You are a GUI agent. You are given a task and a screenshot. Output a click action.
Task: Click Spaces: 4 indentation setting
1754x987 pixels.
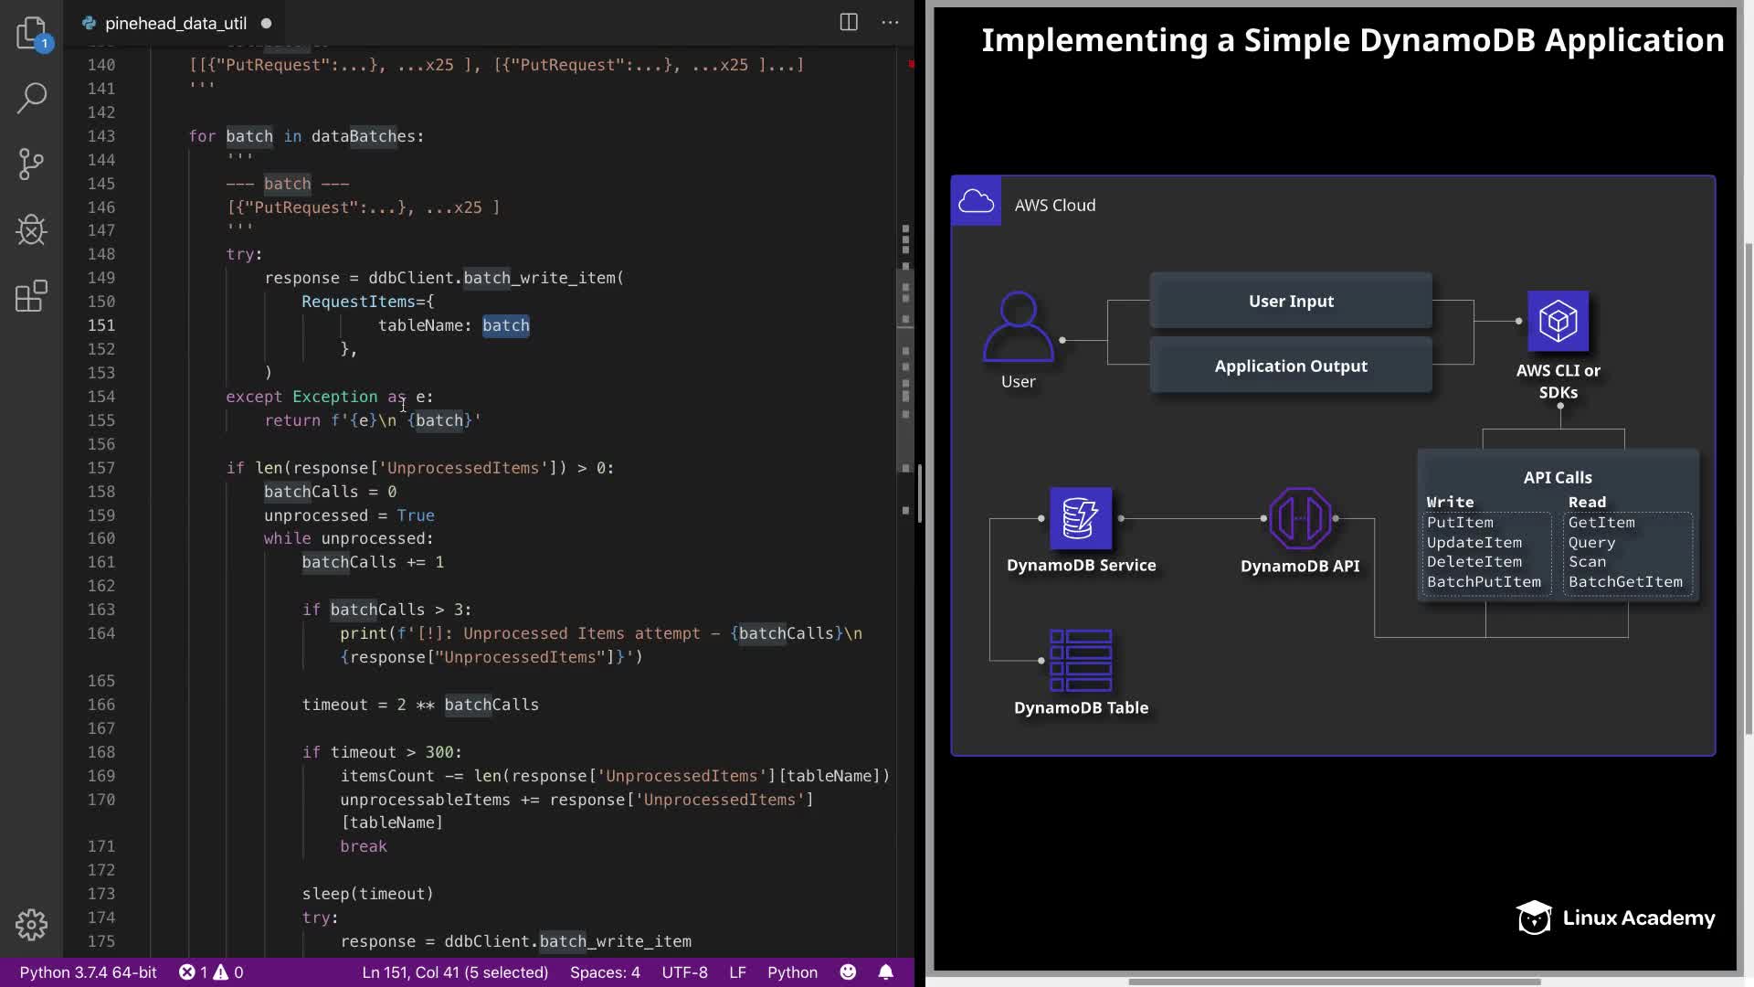click(x=605, y=972)
